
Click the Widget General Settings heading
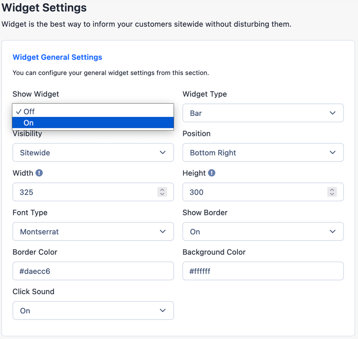pyautogui.click(x=57, y=57)
